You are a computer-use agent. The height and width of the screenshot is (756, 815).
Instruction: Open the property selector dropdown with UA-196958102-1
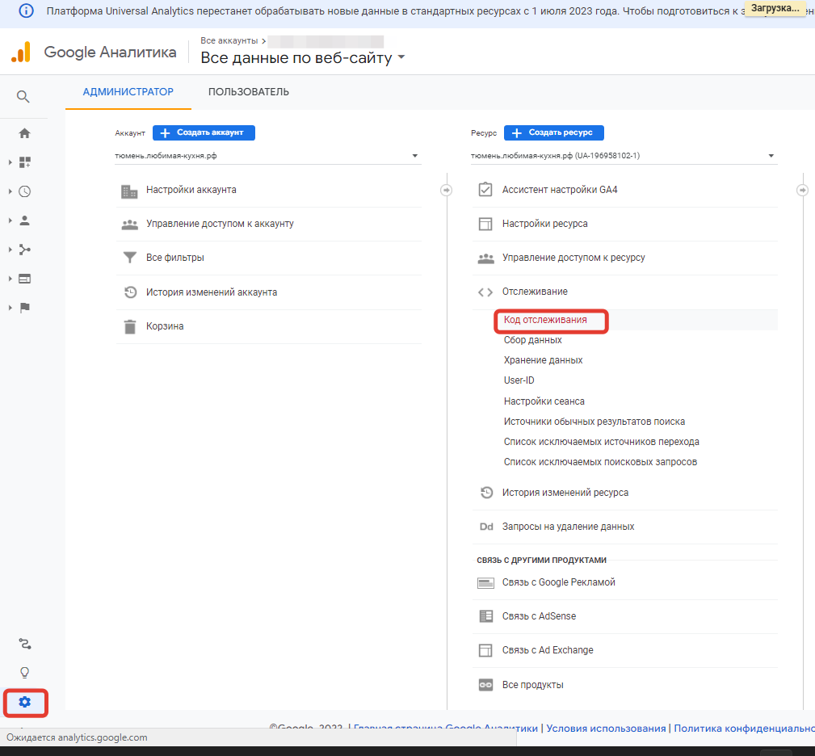click(624, 156)
